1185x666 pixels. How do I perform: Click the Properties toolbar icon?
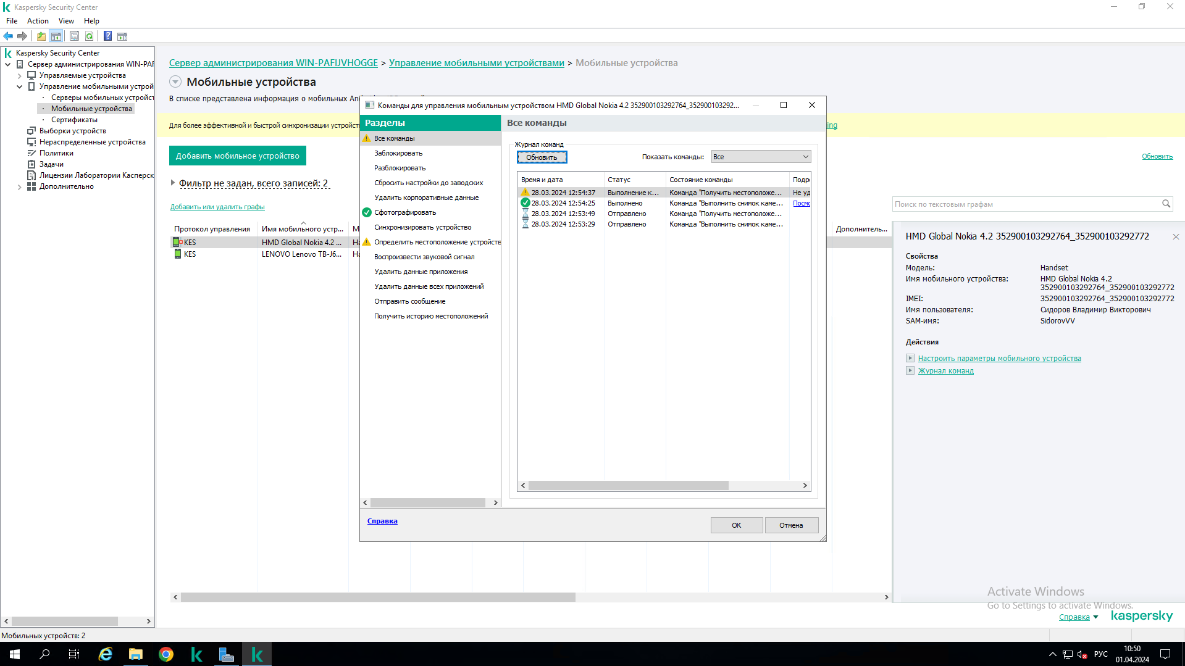pyautogui.click(x=74, y=36)
